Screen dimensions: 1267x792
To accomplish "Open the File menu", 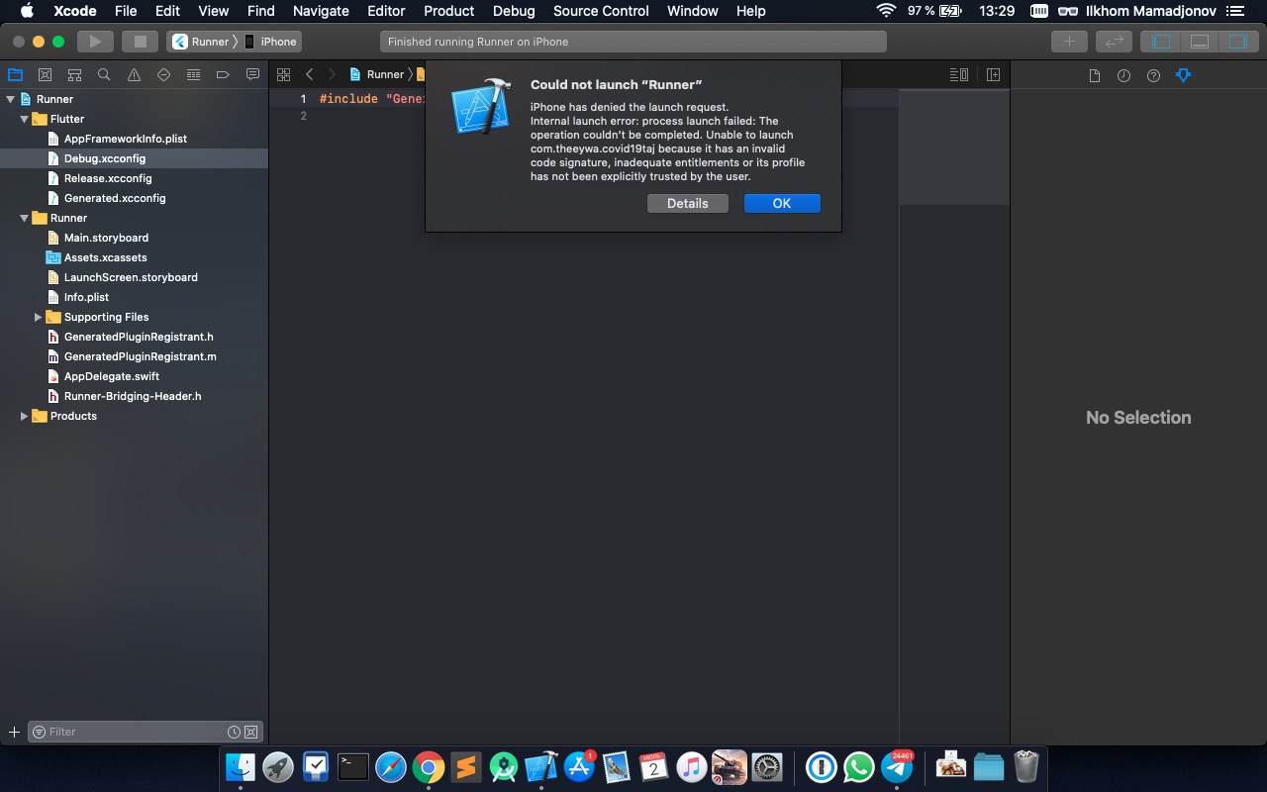I will click(x=126, y=11).
